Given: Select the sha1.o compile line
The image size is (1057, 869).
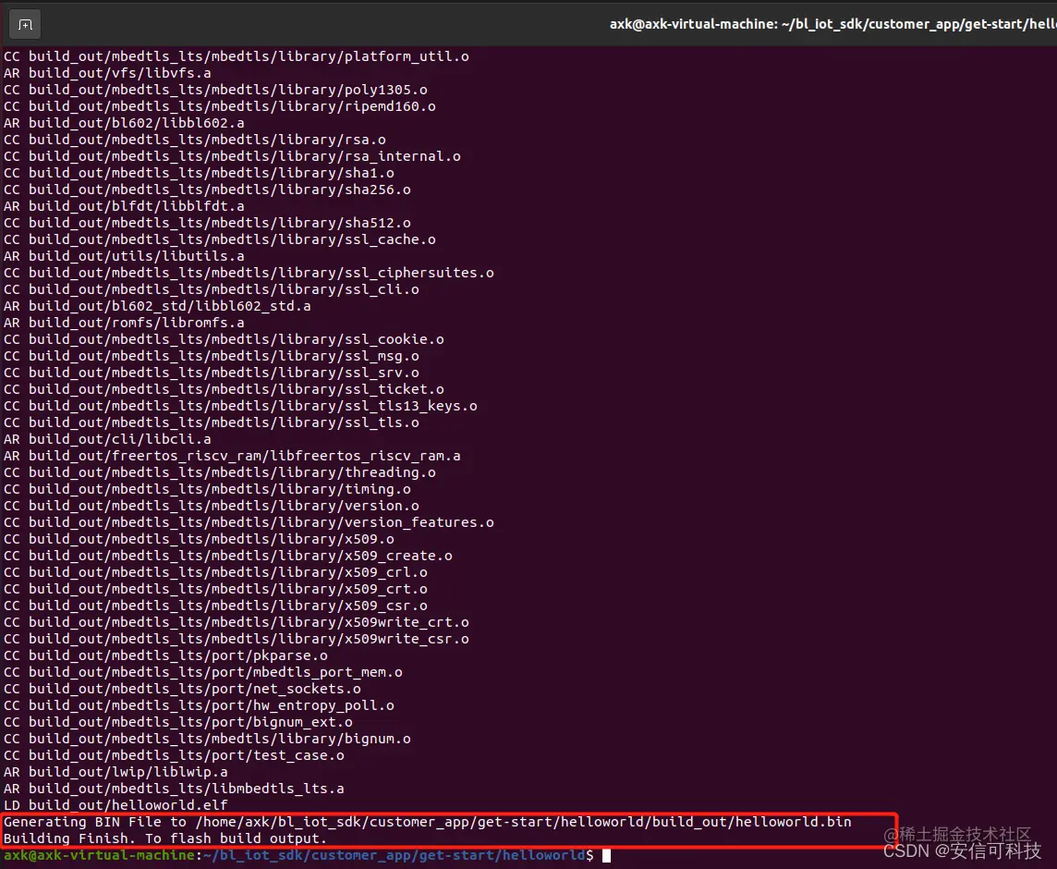Looking at the screenshot, I should 199,173.
